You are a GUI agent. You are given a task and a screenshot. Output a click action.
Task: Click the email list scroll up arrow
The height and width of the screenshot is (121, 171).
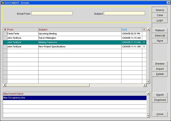click(148, 29)
